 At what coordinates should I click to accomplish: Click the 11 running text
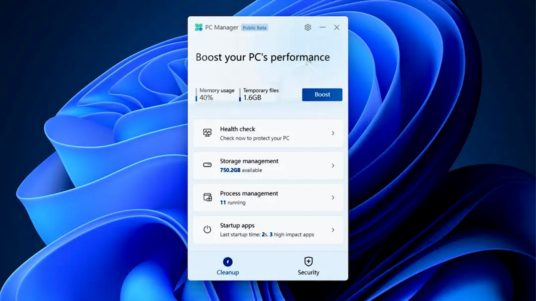[x=233, y=202]
